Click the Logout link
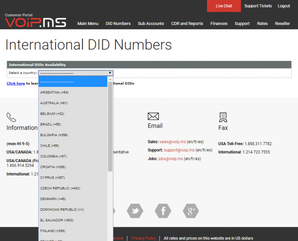 [x=284, y=6]
